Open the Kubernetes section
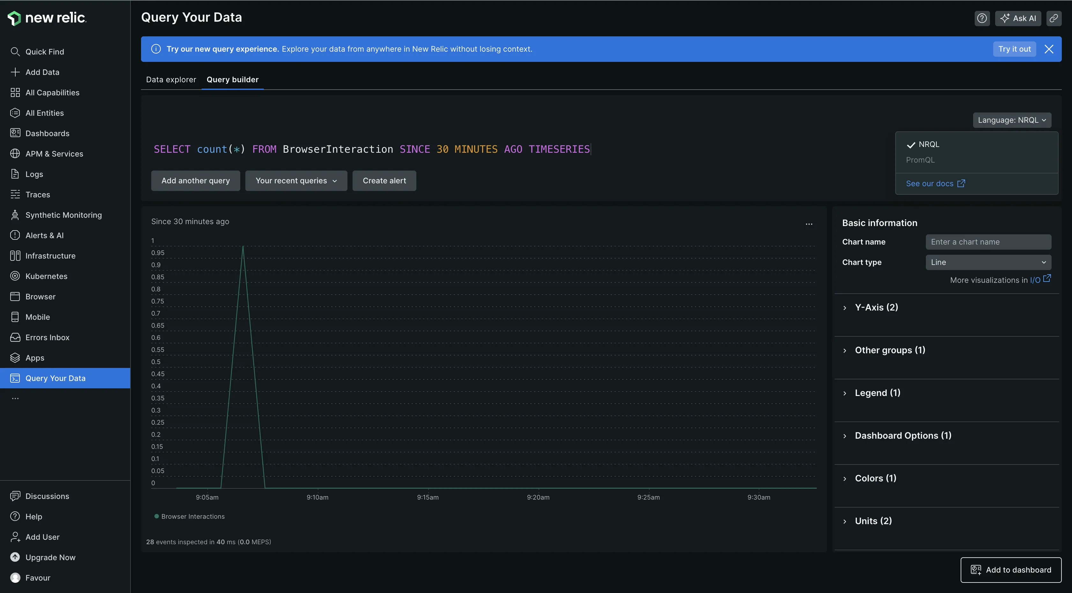The width and height of the screenshot is (1072, 593). click(46, 276)
